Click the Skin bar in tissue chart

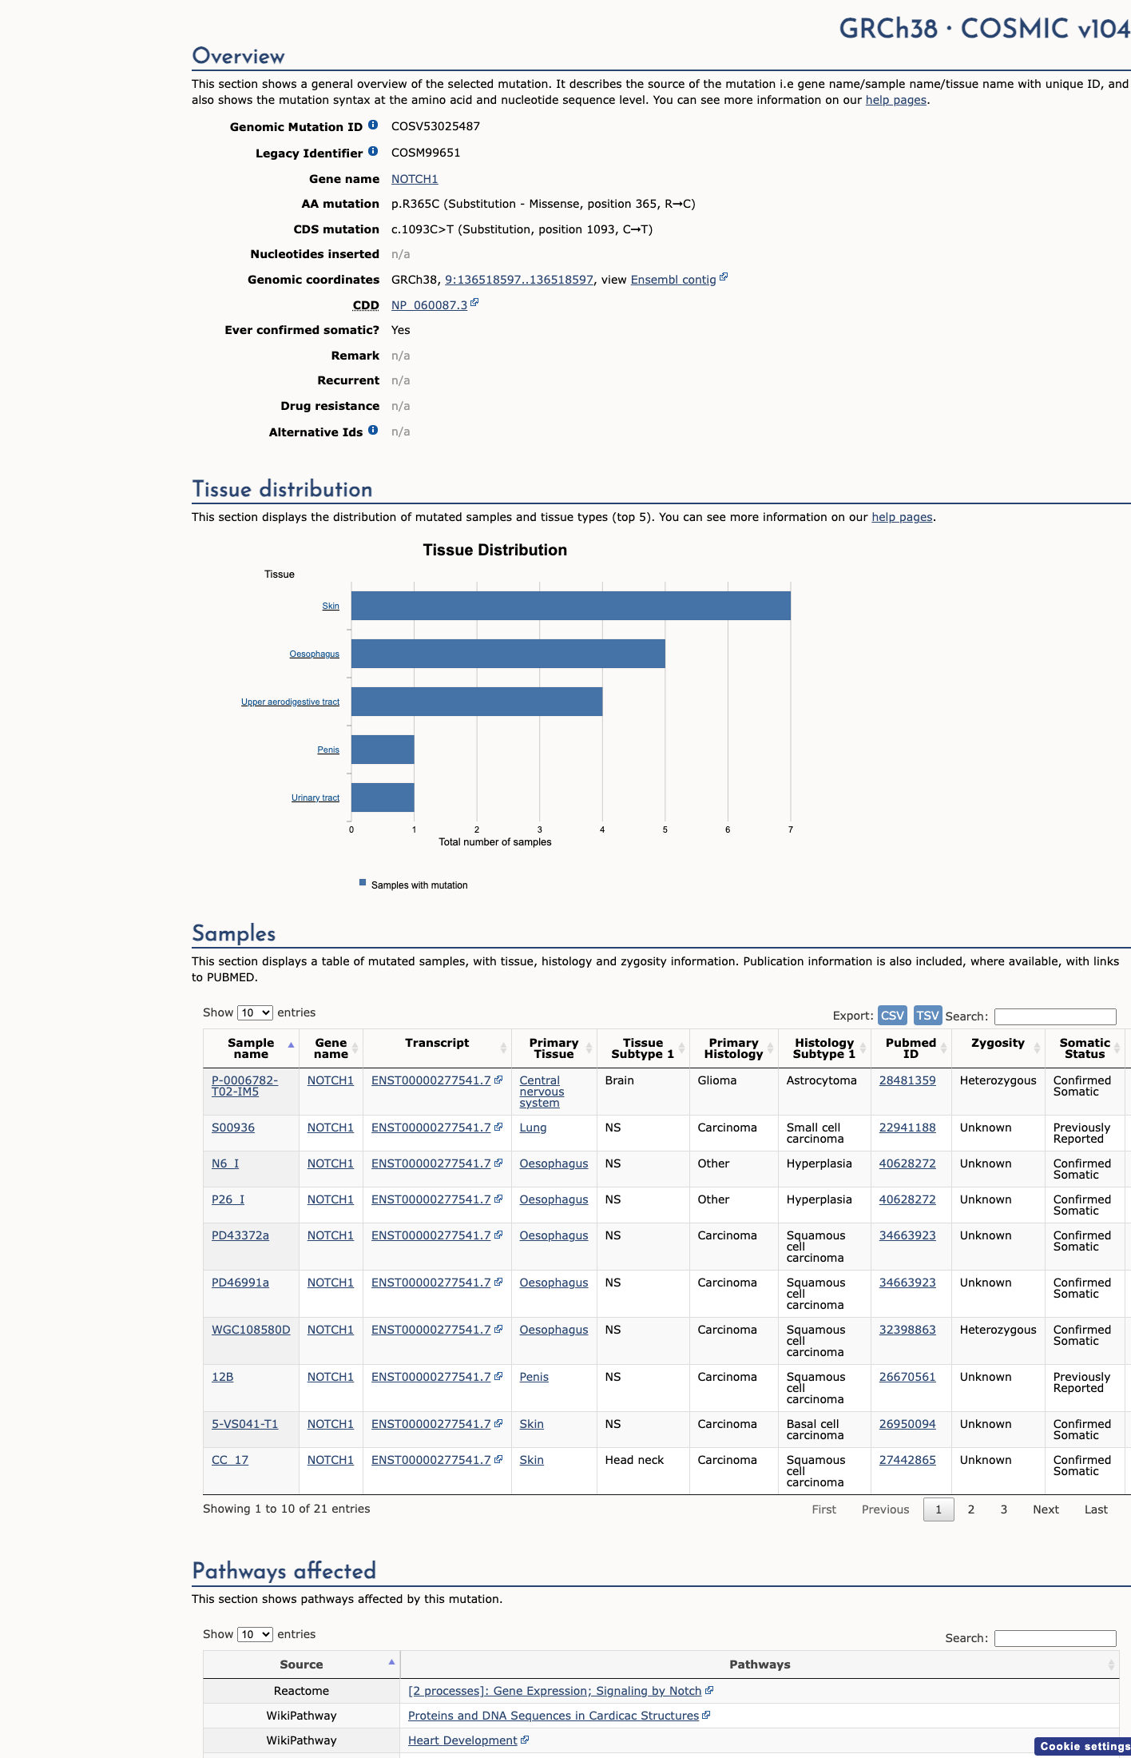point(571,606)
